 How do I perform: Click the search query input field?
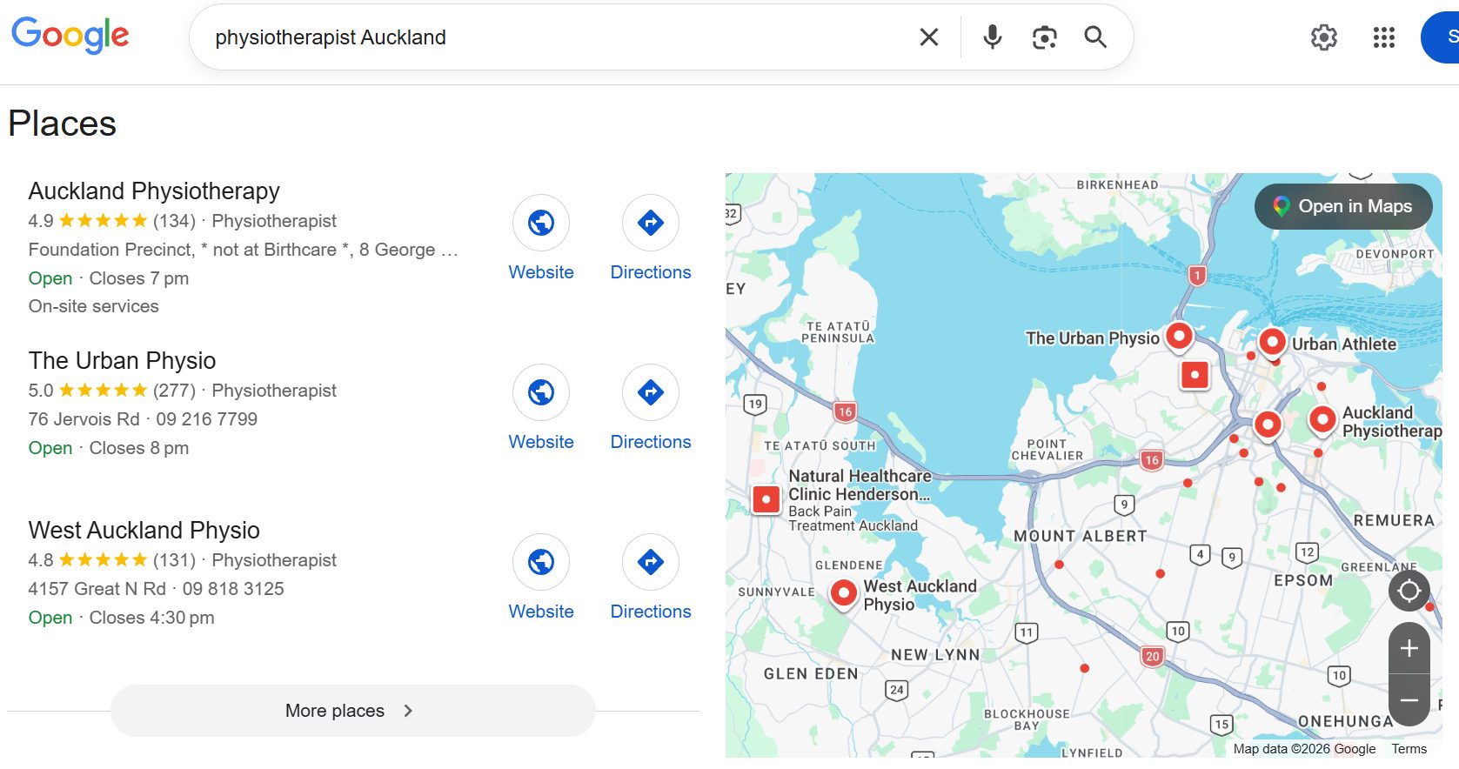(557, 37)
